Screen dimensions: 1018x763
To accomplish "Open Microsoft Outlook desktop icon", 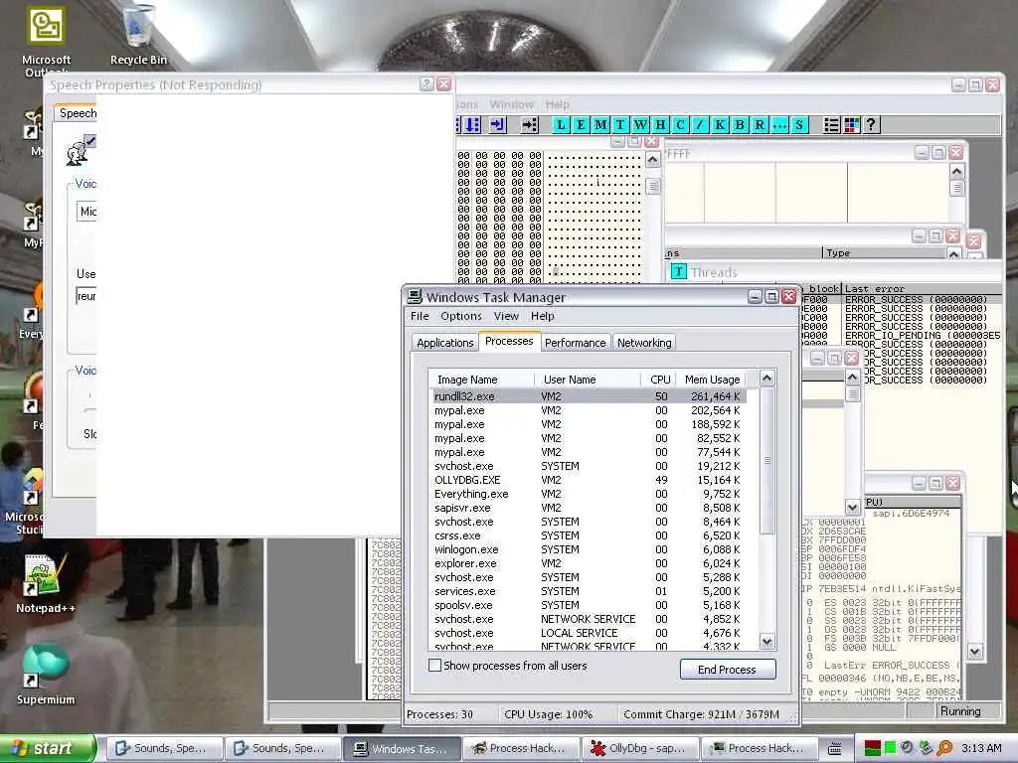I will click(46, 40).
